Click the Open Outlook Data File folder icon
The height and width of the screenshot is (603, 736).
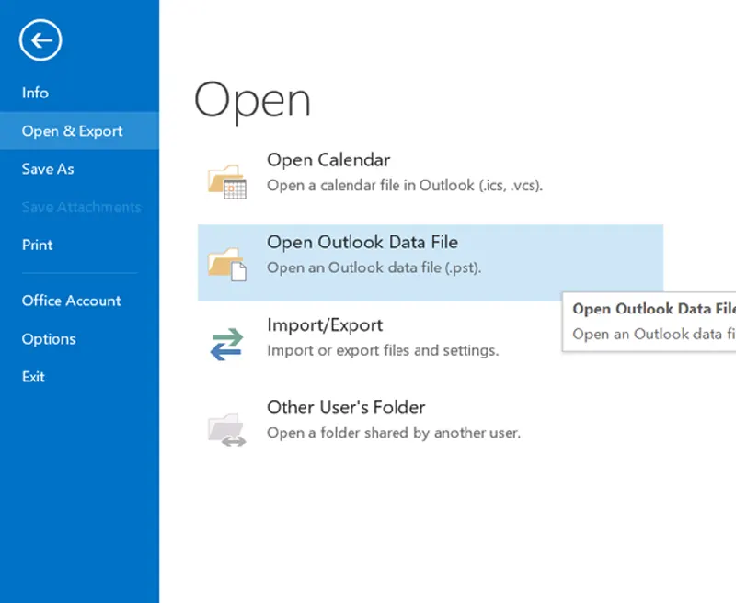[x=226, y=263]
